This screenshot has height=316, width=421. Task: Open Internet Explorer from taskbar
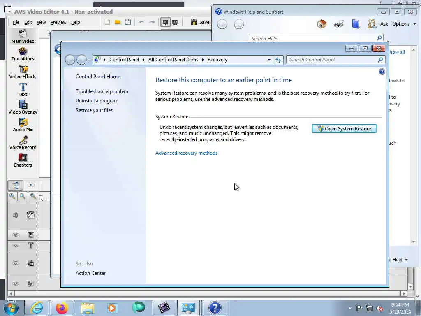pyautogui.click(x=37, y=308)
